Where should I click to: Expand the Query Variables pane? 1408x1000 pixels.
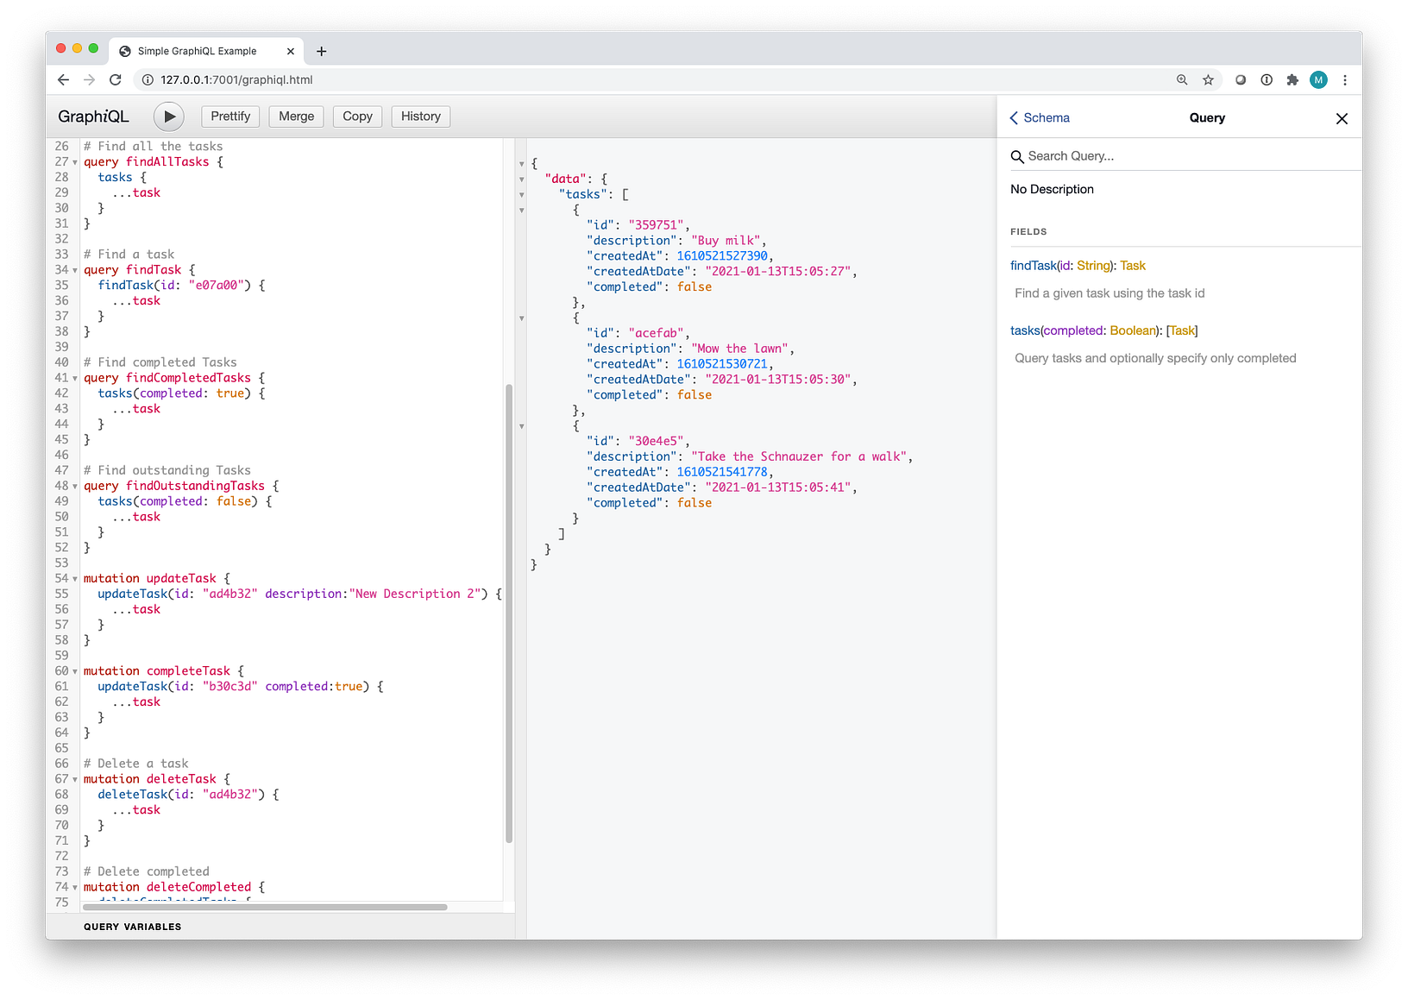coord(132,927)
